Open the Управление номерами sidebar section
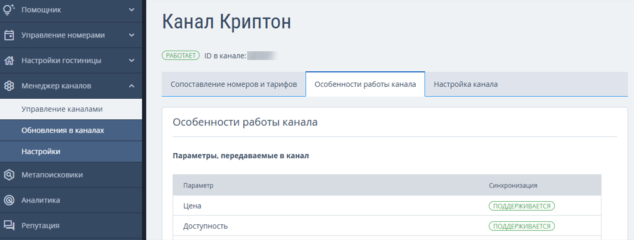 (71, 35)
